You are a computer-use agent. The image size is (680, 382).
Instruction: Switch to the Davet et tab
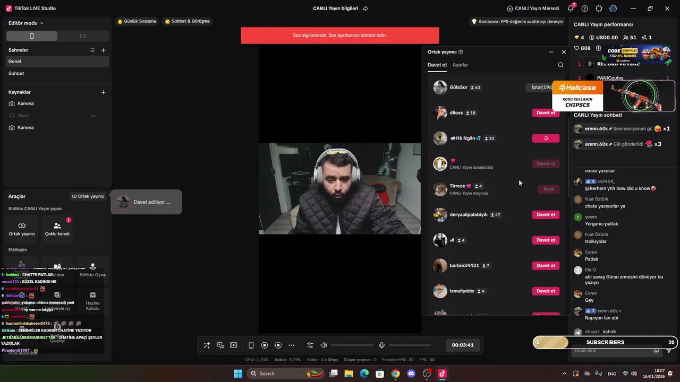[437, 65]
